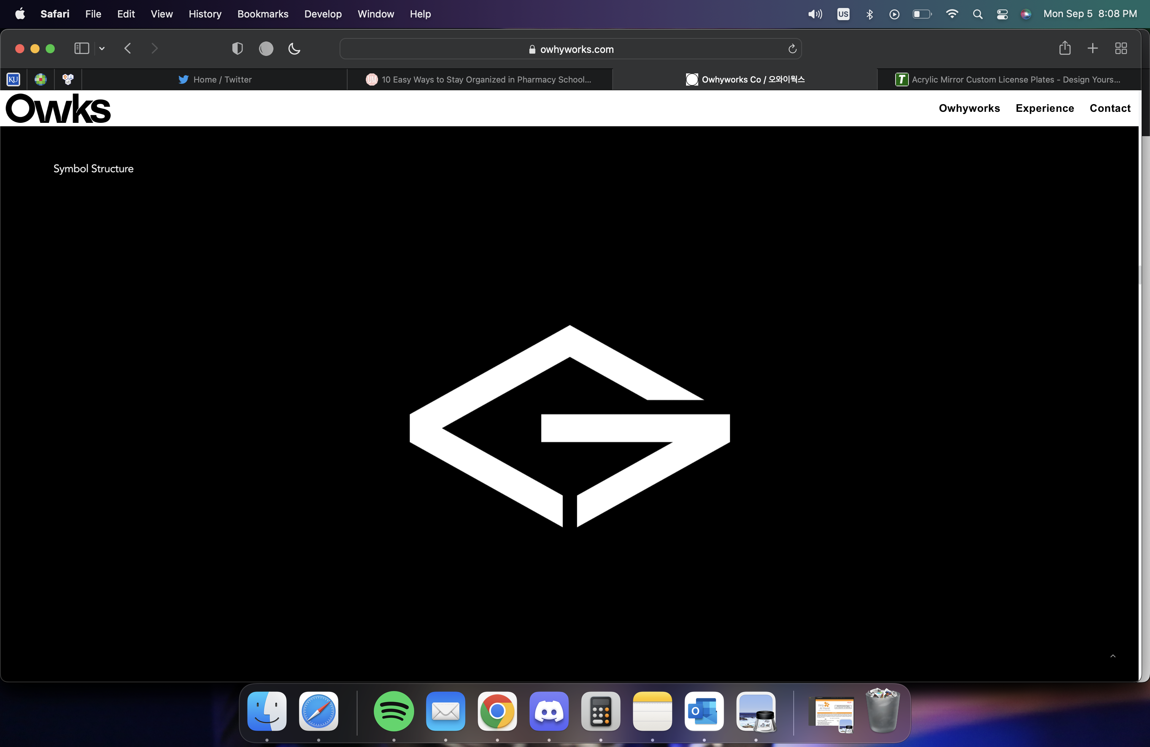Viewport: 1150px width, 747px height.
Task: Open Google Chrome from the dock
Action: [497, 711]
